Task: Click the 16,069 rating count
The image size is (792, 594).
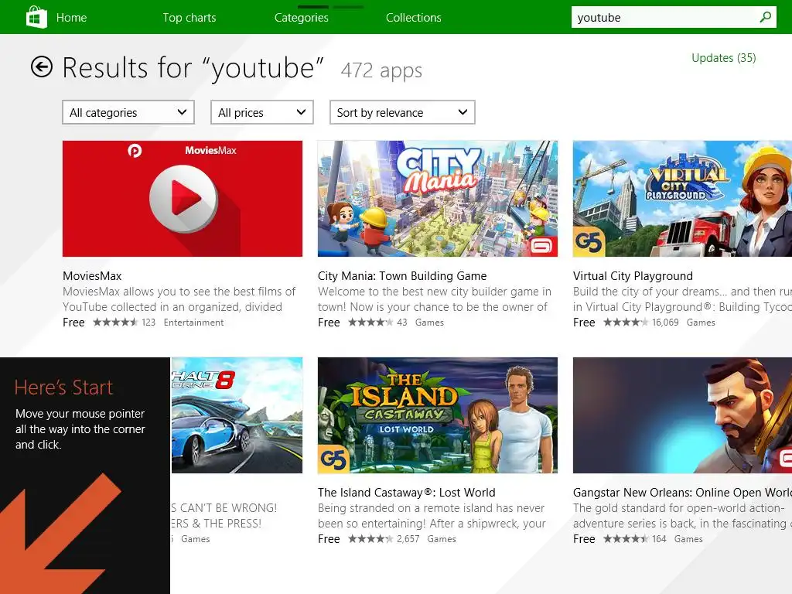Action: (665, 323)
